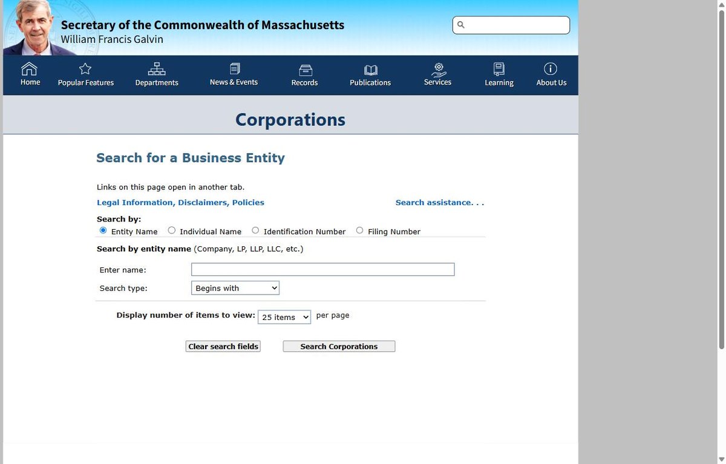The image size is (726, 464).
Task: Click the magnifier icon in site search
Action: click(x=461, y=25)
